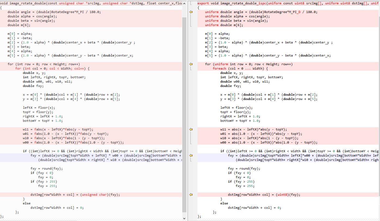The width and height of the screenshot is (380, 221).
Task: Click the merge arrow beside 'for (uniform int row' line
Action: [x=191, y=64]
